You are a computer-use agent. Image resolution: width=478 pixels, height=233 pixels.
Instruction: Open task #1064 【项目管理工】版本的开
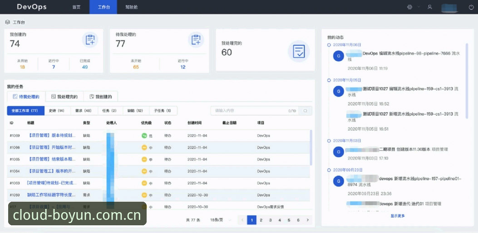[x=51, y=171]
